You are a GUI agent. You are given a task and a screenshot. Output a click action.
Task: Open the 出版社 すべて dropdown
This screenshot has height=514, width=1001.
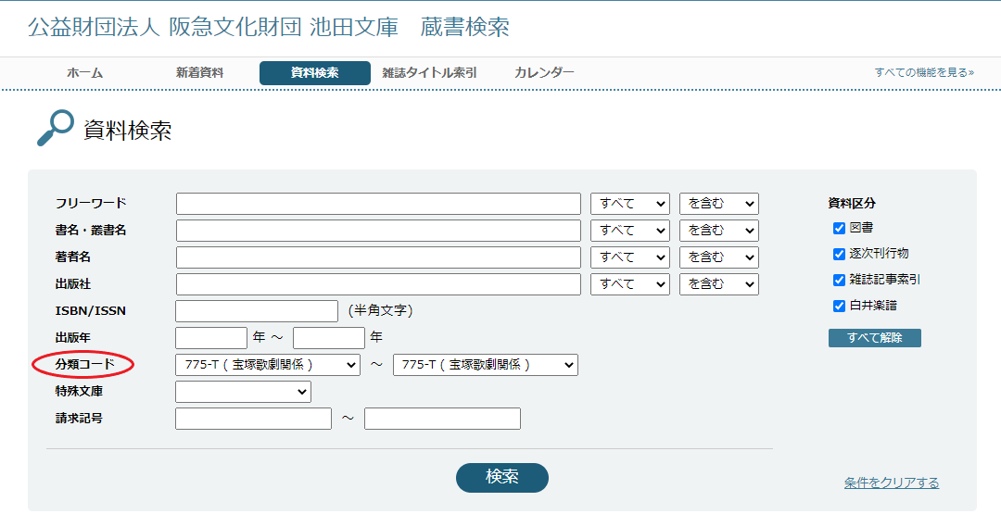pyautogui.click(x=630, y=284)
